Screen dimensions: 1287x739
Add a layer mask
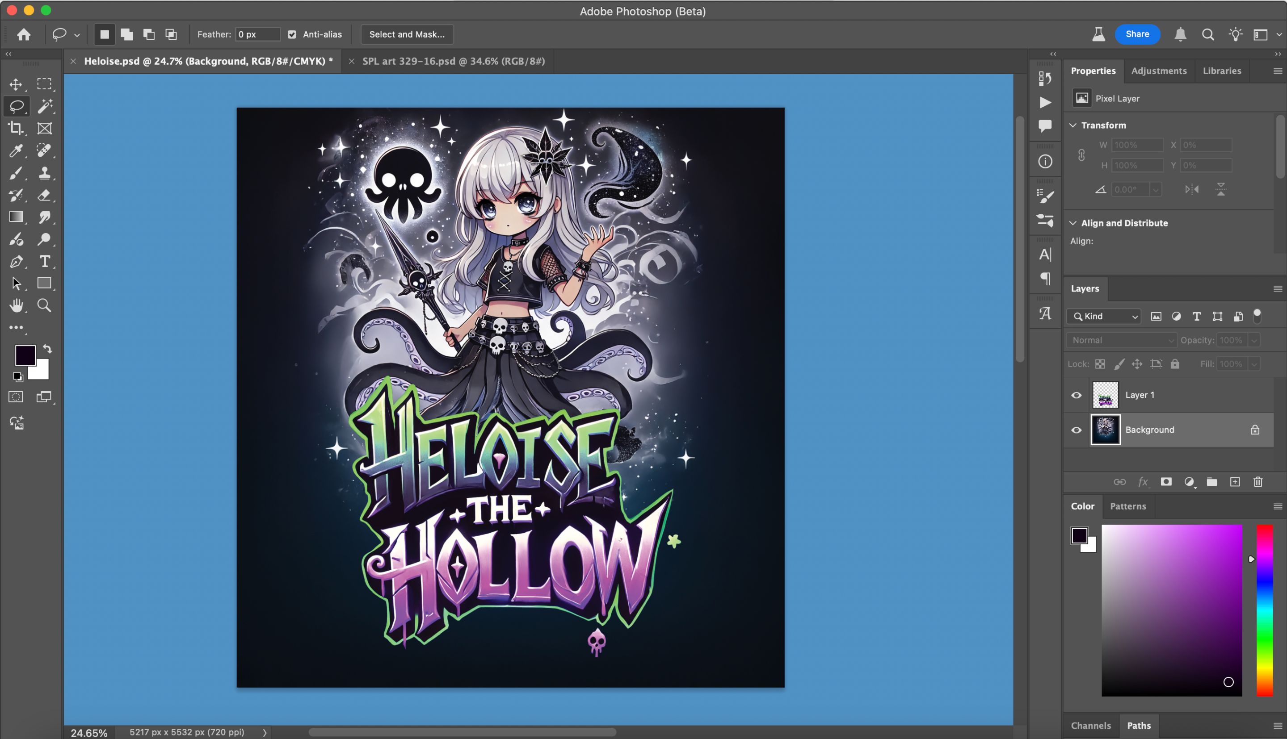click(1166, 482)
